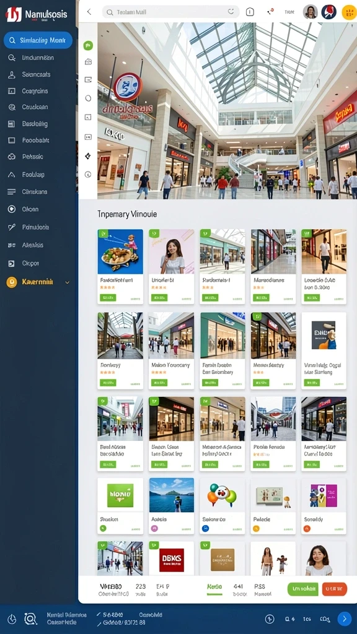This screenshot has height=634, width=357.
Task: Click the info icon beside search bar
Action: point(250,12)
